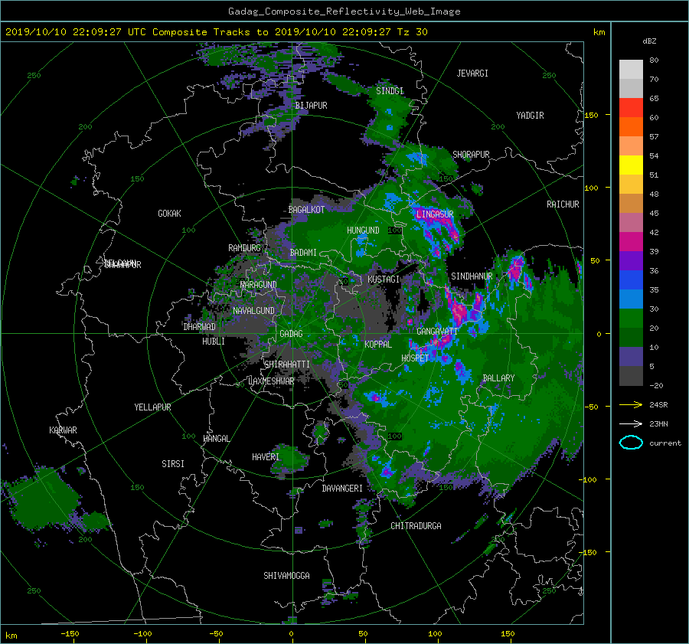
Task: Click the white 23MN arrow legend icon
Action: tap(631, 423)
